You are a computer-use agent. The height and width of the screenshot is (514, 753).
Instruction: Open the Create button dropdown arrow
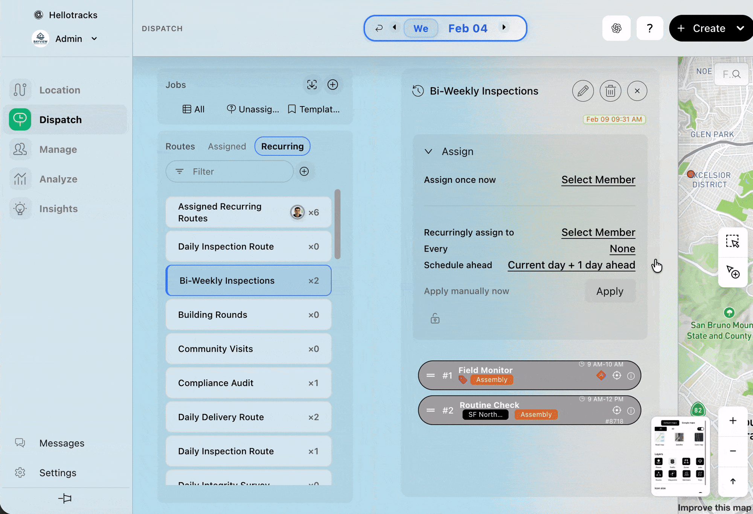tap(740, 28)
